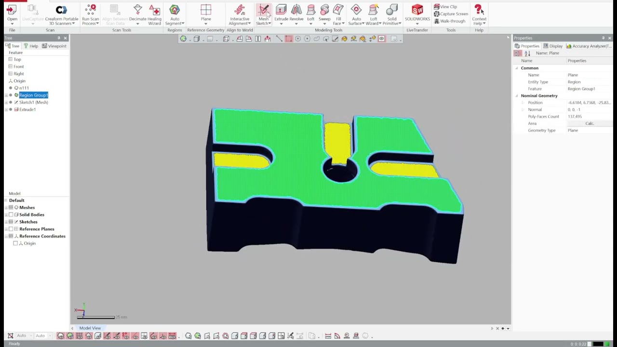Open the Auto Segment dropdown arrow
This screenshot has height=347, width=617.
(x=183, y=24)
